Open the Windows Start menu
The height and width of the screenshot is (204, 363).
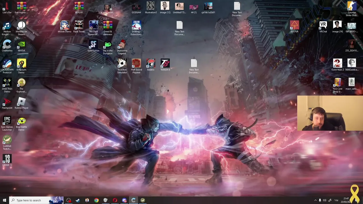pos(4,200)
